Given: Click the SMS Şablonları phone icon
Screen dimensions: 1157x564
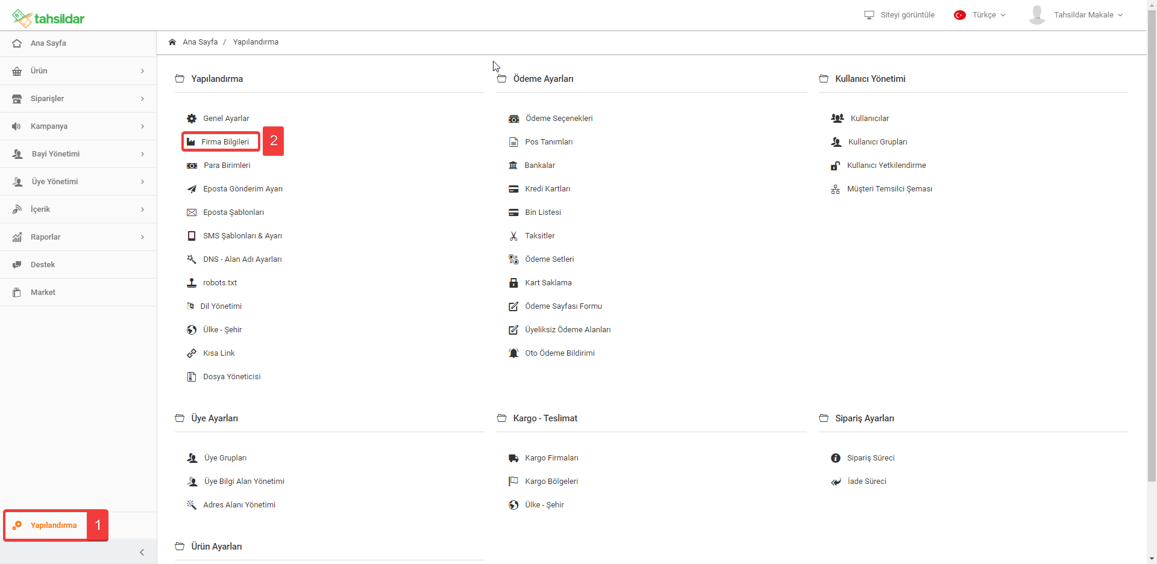Looking at the screenshot, I should [192, 236].
